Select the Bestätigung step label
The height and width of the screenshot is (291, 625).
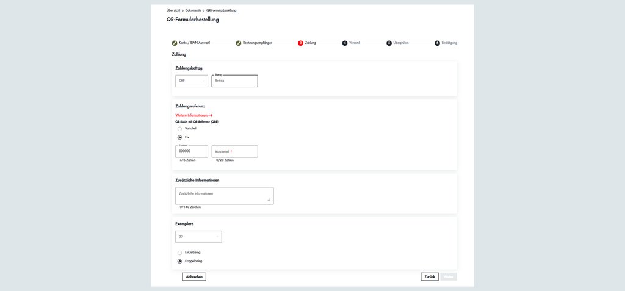(x=450, y=43)
